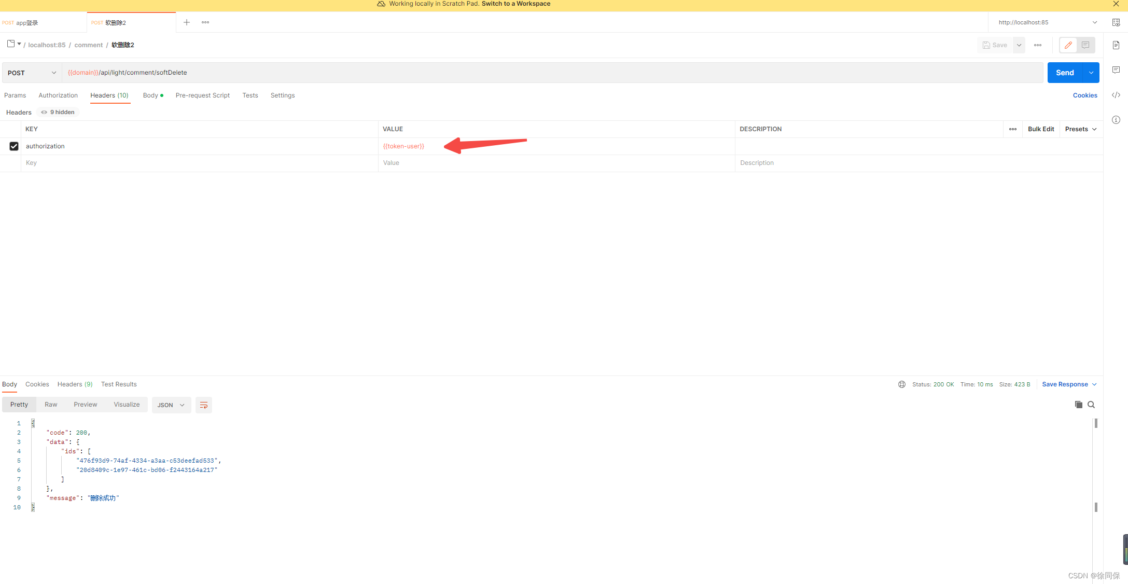Show the 9 hidden headers
Image resolution: width=1128 pixels, height=584 pixels.
point(57,112)
